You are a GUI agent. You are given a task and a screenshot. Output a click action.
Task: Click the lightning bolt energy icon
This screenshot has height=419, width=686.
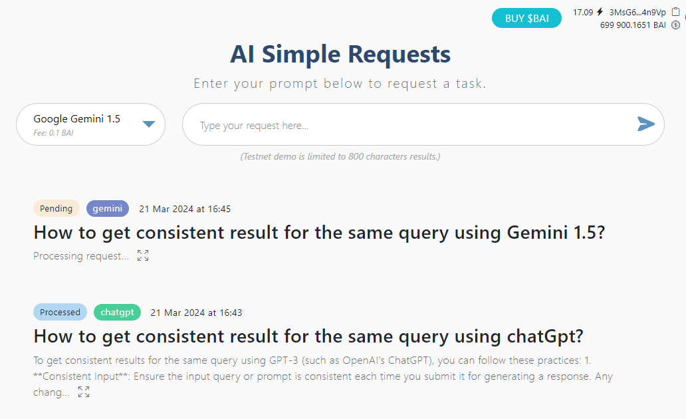coord(600,12)
